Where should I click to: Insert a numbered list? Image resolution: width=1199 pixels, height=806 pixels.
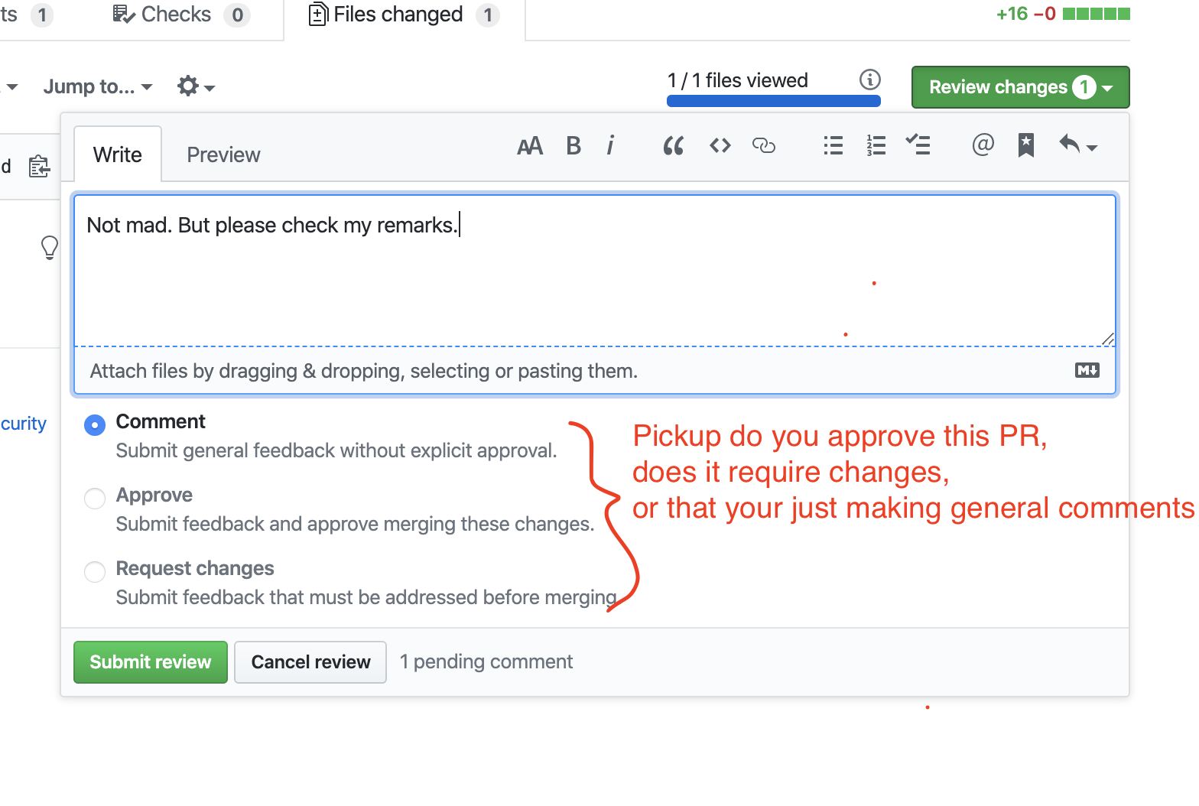876,145
